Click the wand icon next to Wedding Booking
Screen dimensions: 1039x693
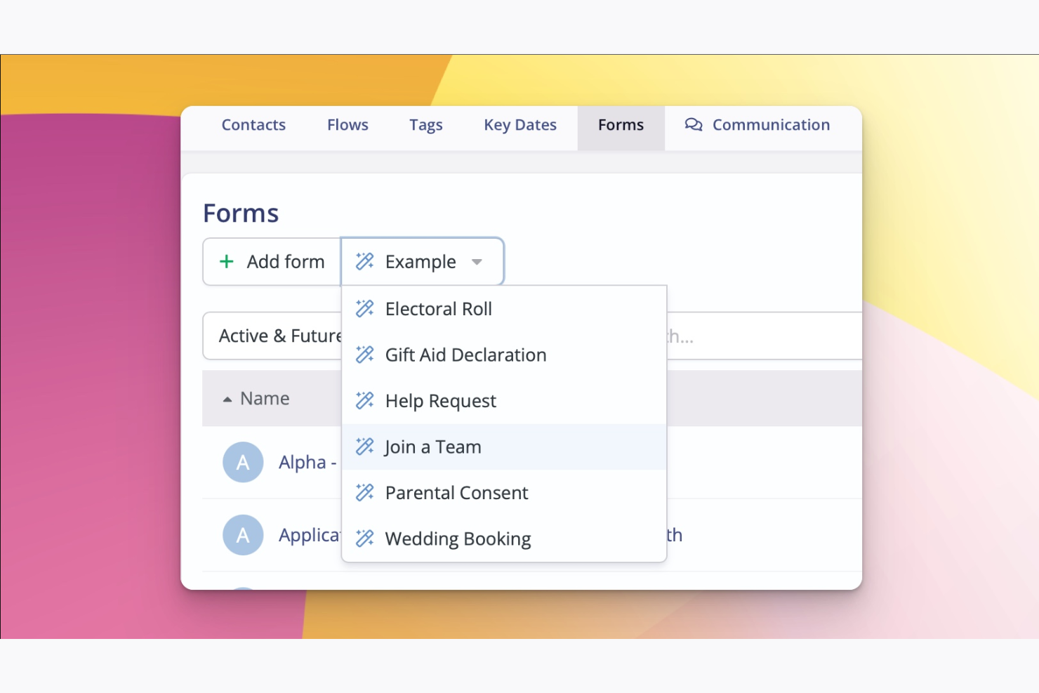365,539
